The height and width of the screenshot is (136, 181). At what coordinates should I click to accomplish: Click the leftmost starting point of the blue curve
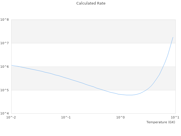click(12, 65)
